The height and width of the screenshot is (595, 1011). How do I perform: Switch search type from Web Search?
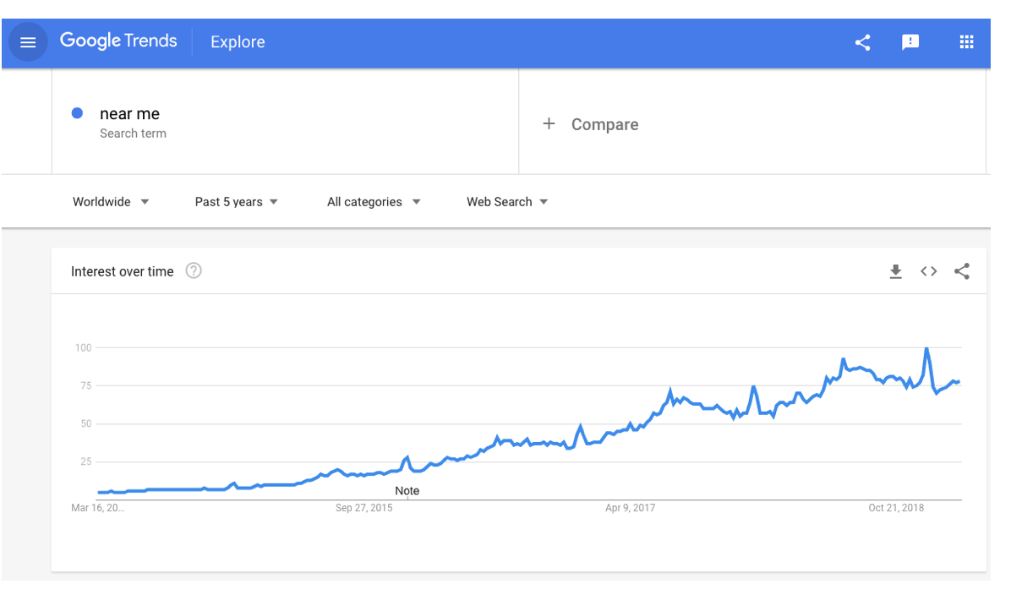506,201
